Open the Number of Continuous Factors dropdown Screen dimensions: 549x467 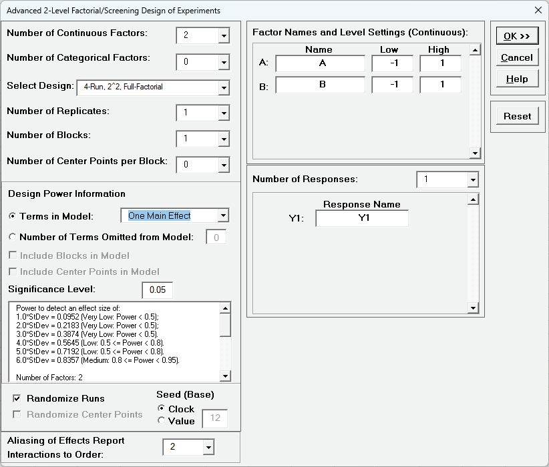(x=223, y=34)
